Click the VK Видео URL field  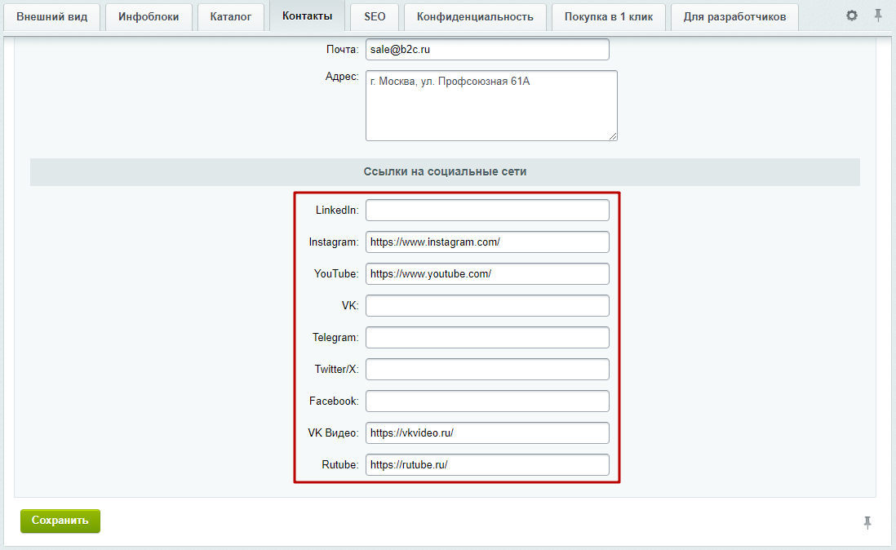(487, 433)
